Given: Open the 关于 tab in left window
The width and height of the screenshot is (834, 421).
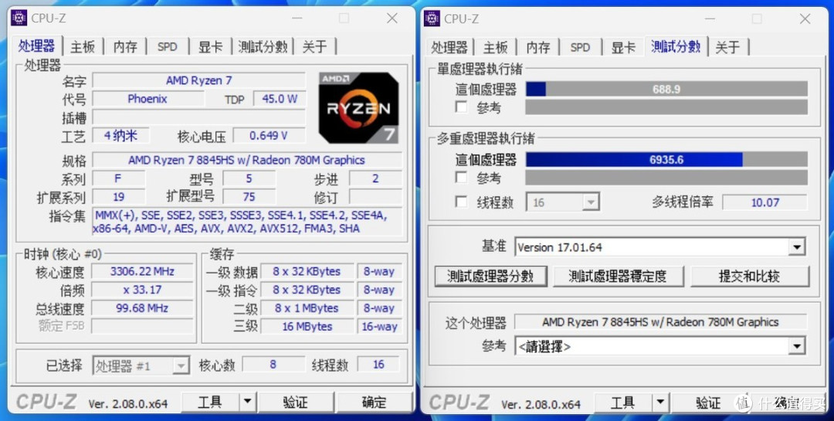Looking at the screenshot, I should [314, 47].
